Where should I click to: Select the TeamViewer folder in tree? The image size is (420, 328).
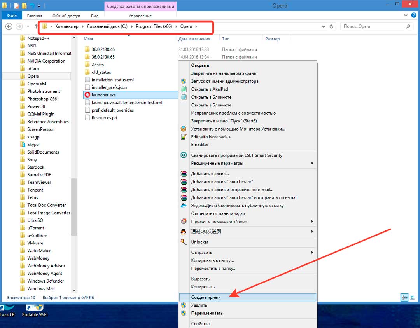[39, 182]
